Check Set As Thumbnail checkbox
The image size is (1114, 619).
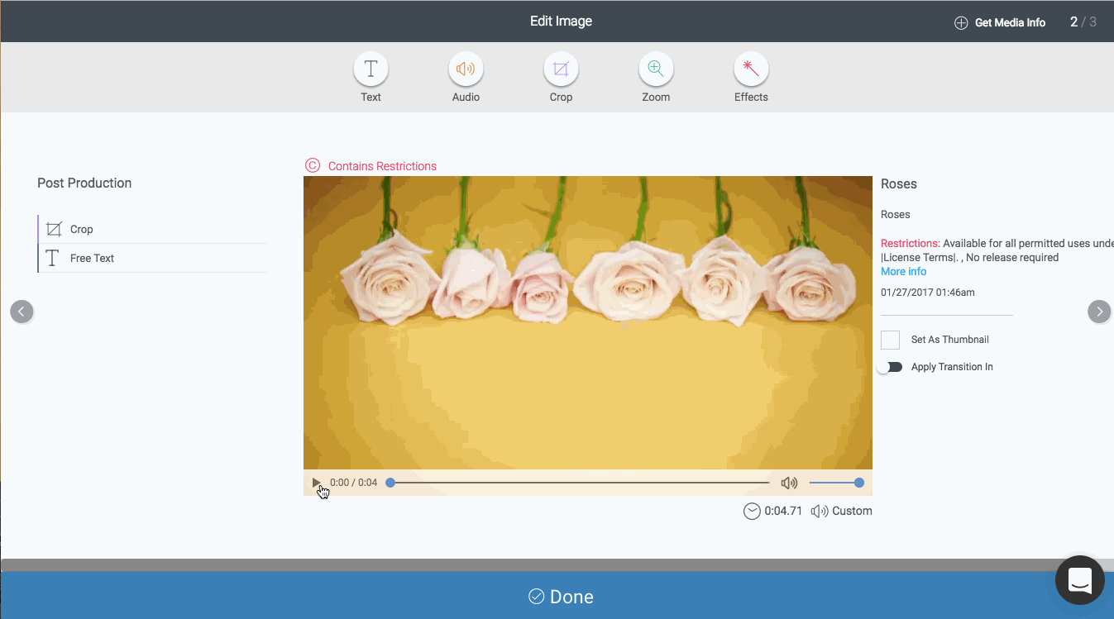(x=890, y=340)
